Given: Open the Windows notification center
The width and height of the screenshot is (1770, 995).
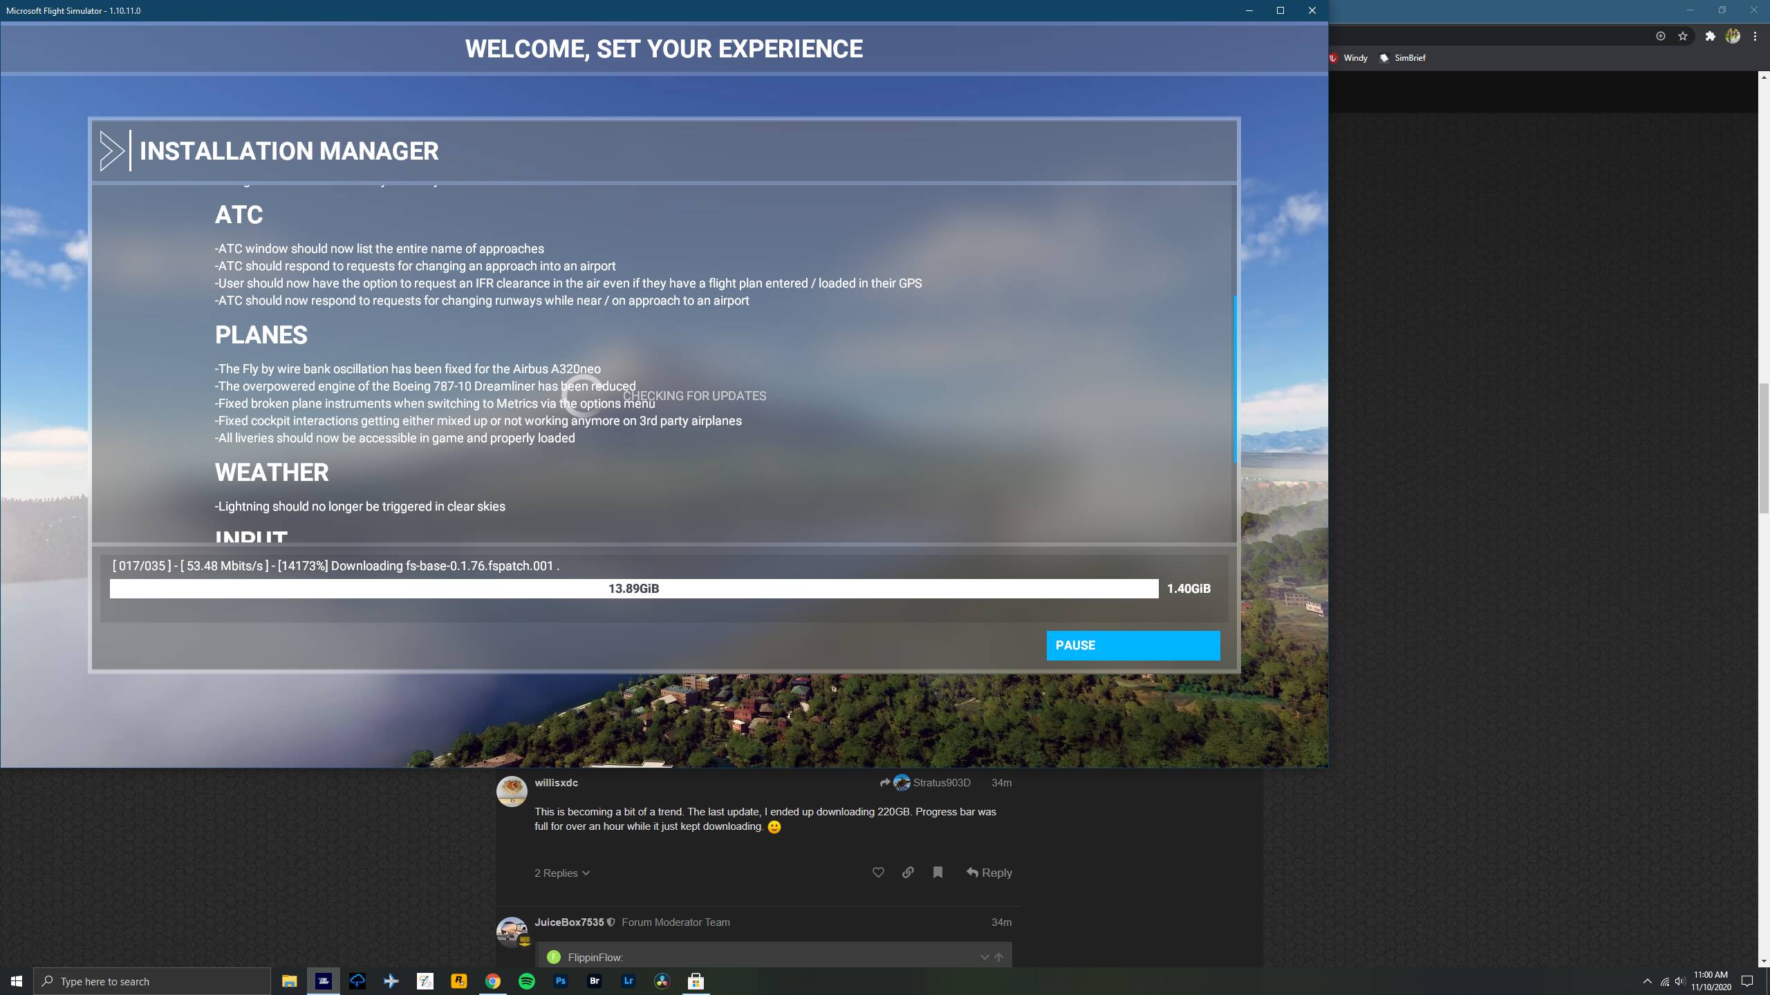Looking at the screenshot, I should point(1747,981).
